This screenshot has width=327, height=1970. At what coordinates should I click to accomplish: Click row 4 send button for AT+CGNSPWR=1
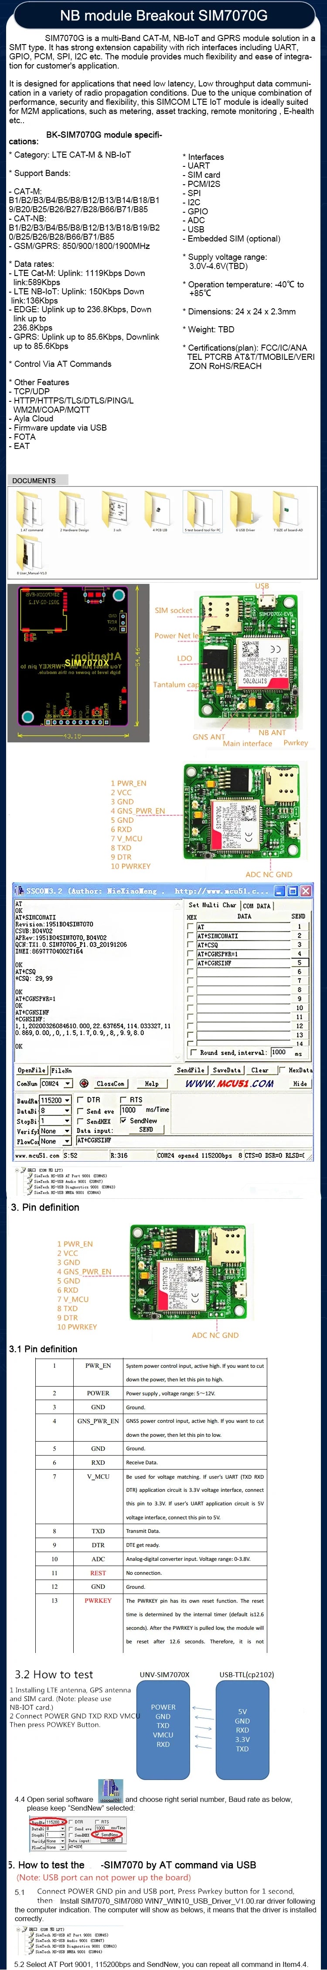pyautogui.click(x=300, y=954)
